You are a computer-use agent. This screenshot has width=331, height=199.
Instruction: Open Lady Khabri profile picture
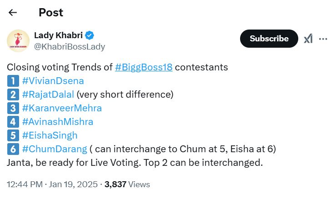[x=18, y=40]
